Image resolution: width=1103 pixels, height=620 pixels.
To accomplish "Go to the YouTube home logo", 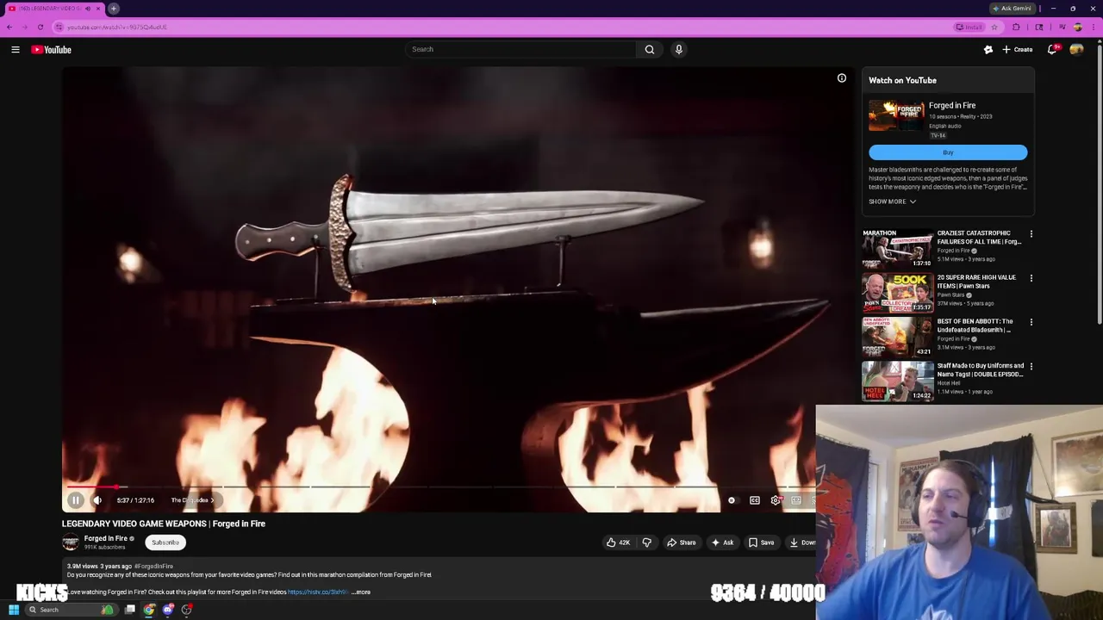I will (x=52, y=50).
